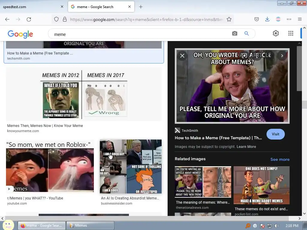Viewport: 307px width, 230px height.
Task: Reload the current page
Action: point(29,19)
